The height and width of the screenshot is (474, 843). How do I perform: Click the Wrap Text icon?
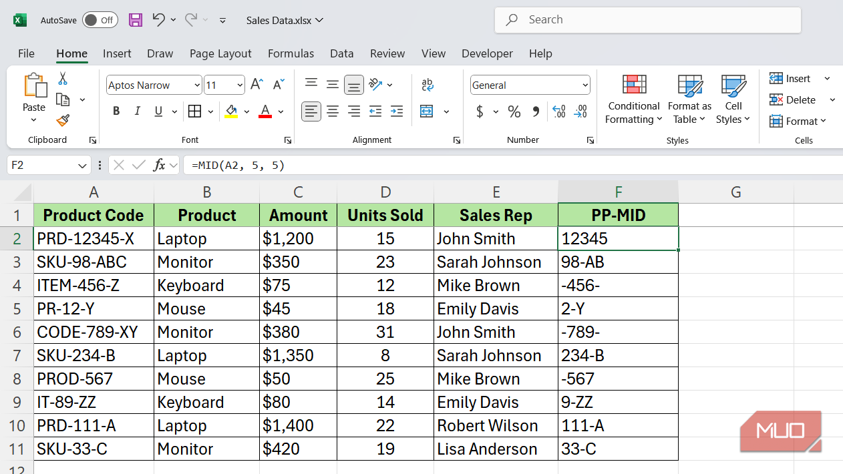(x=428, y=85)
